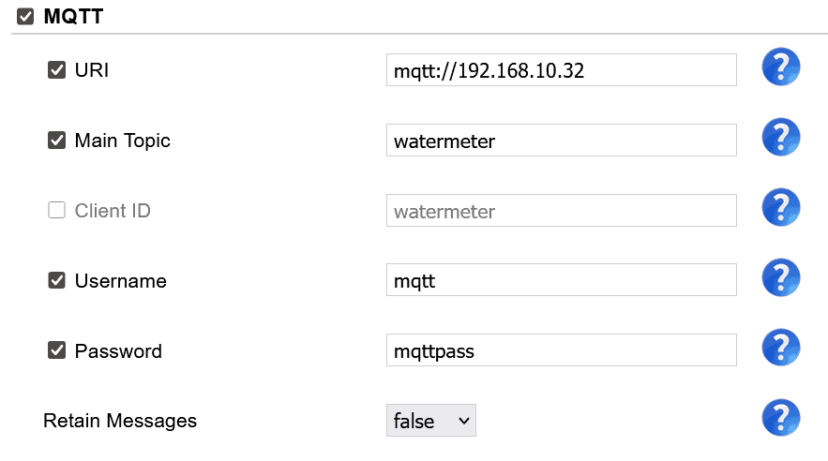Disable the MQTT section checkbox
Viewport: 828px width, 461px height.
(24, 16)
